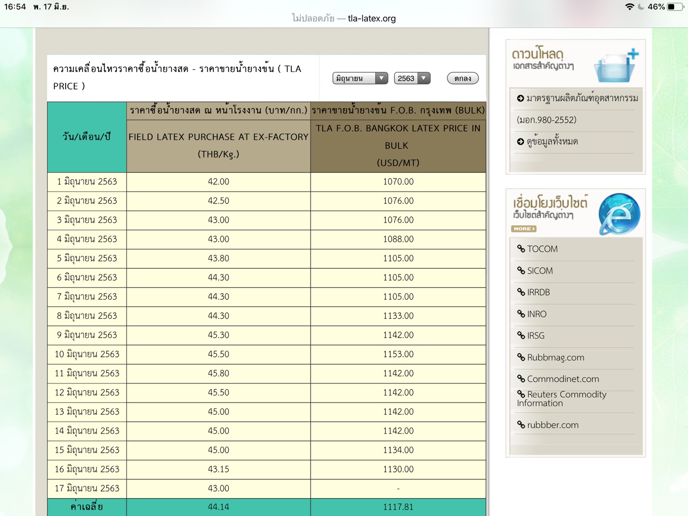Open the download folder icon
Screen dimensions: 688x516
pyautogui.click(x=616, y=65)
